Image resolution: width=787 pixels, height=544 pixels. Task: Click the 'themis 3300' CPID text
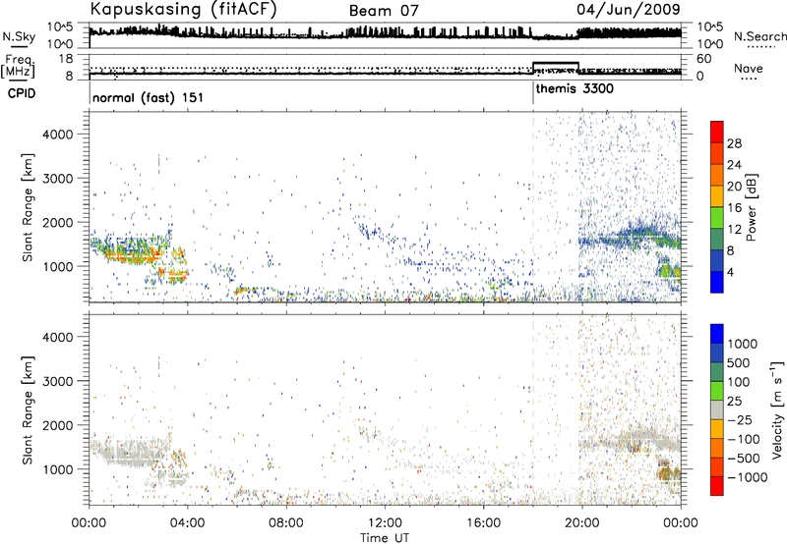pos(575,89)
